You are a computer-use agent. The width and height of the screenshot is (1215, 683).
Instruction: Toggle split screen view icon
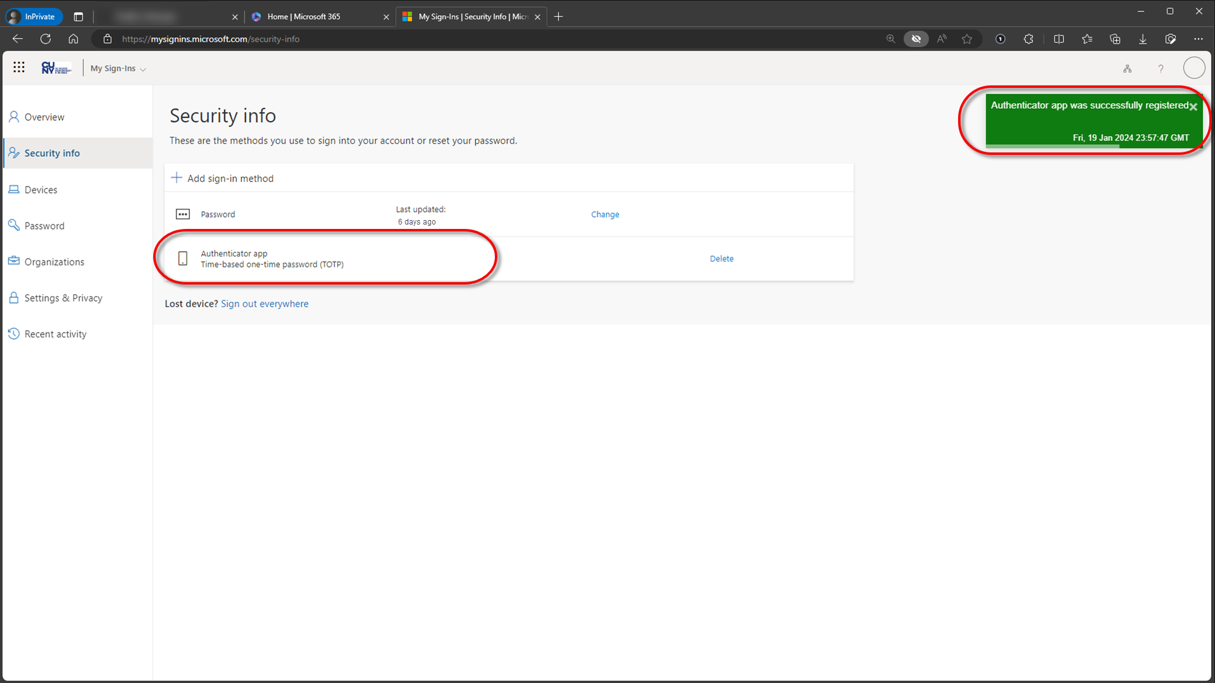coord(1059,39)
